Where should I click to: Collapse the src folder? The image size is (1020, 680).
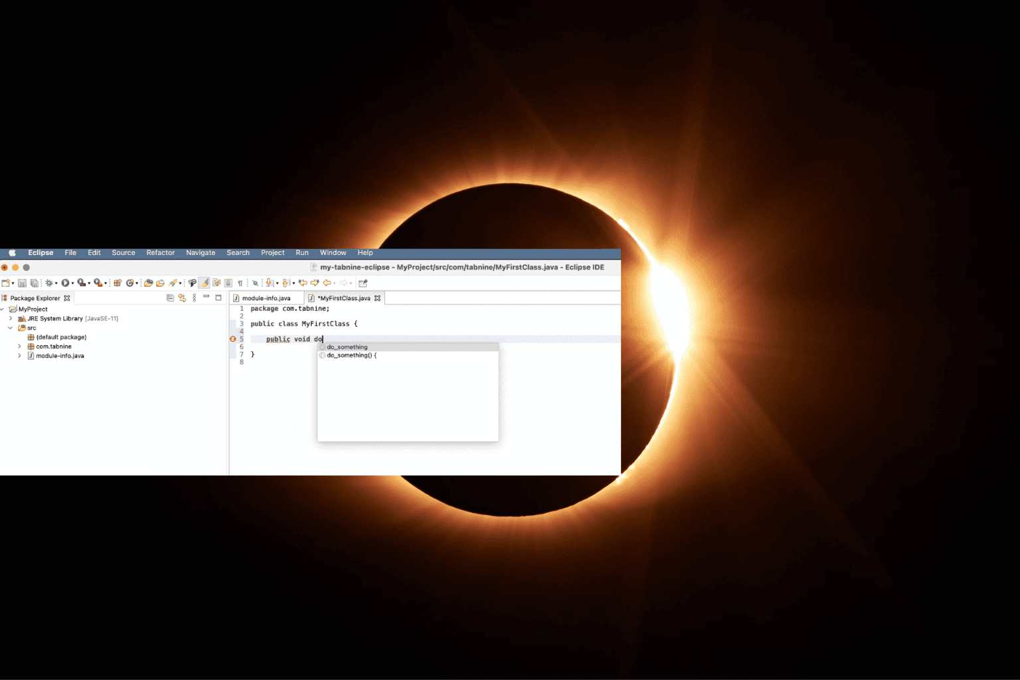tap(10, 327)
